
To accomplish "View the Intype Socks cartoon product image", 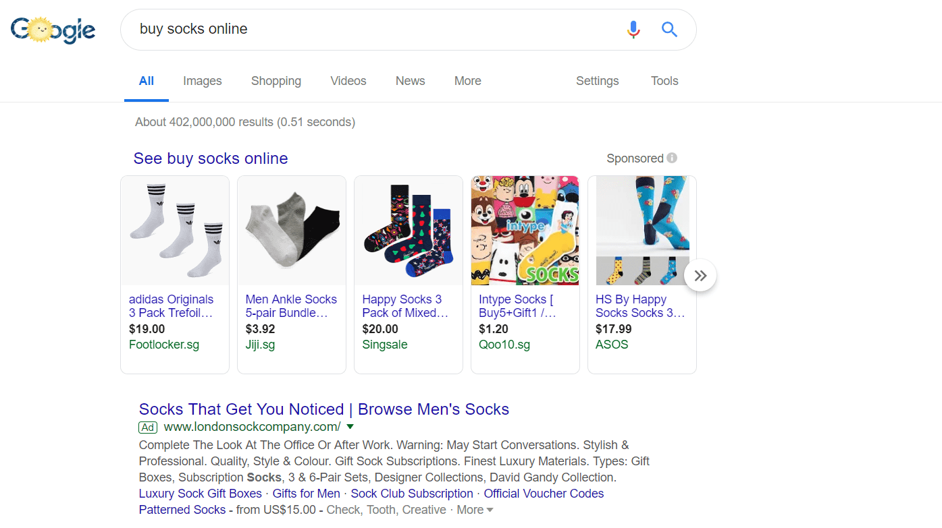I will [x=525, y=231].
